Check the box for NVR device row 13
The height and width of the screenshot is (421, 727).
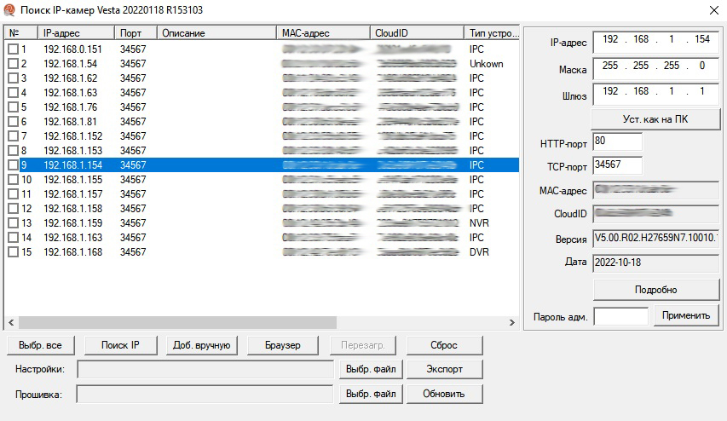[13, 223]
